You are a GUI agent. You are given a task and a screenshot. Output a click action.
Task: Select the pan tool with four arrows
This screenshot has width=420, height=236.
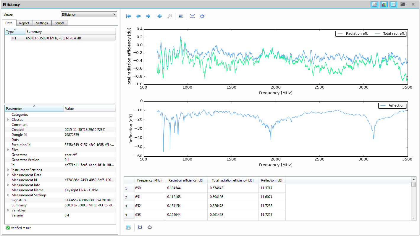pyautogui.click(x=160, y=16)
